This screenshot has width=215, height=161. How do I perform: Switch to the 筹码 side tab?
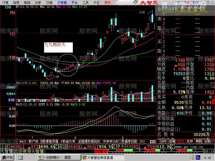[x=199, y=141]
